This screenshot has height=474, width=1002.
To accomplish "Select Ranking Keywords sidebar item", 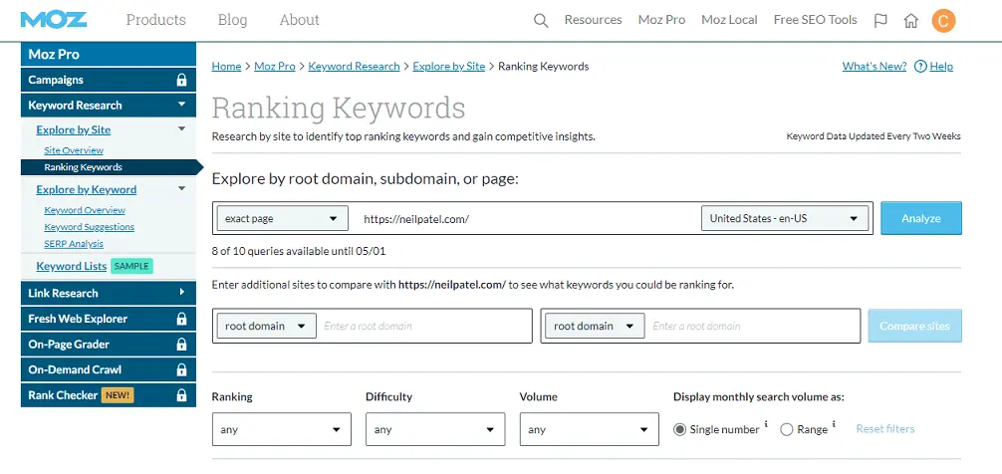I will [109, 167].
